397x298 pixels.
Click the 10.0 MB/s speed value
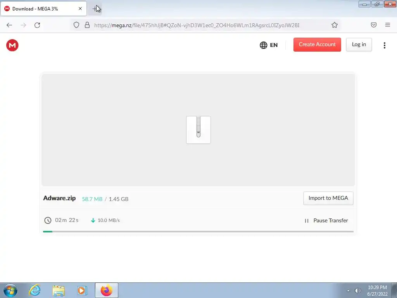tap(109, 220)
